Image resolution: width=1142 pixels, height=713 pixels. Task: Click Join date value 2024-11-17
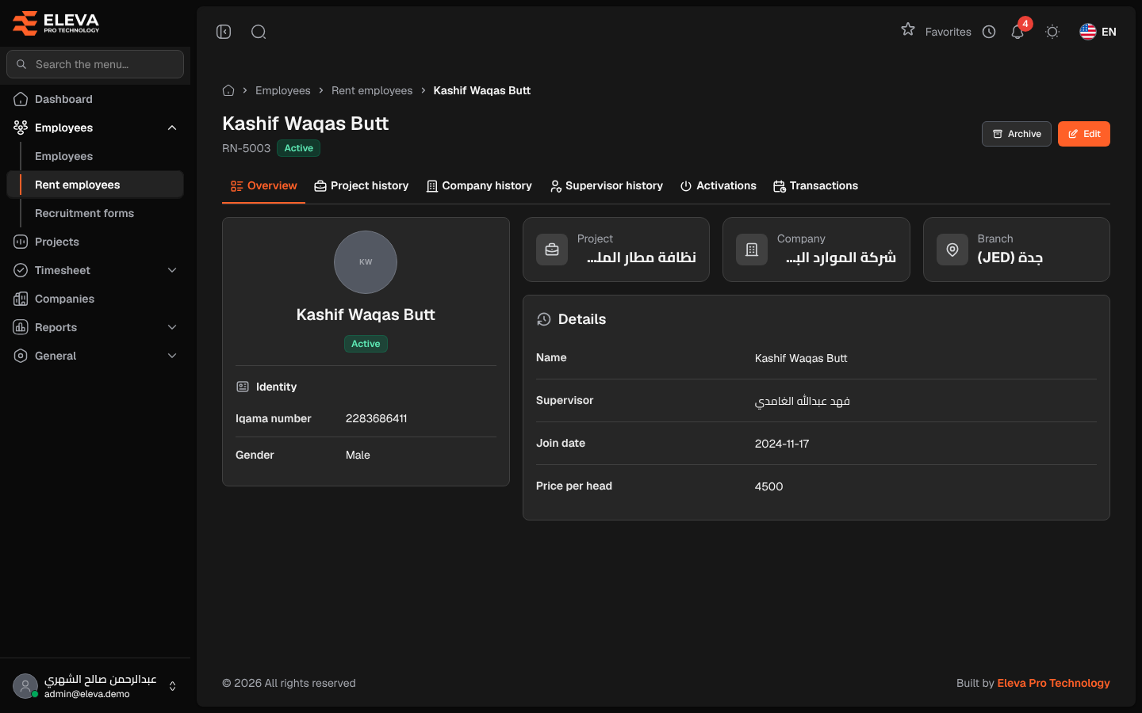(x=782, y=444)
